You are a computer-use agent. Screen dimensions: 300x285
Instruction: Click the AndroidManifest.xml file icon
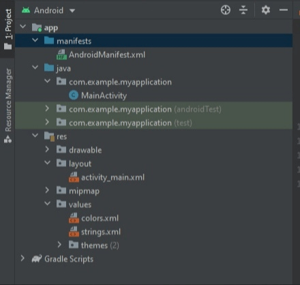(x=61, y=55)
